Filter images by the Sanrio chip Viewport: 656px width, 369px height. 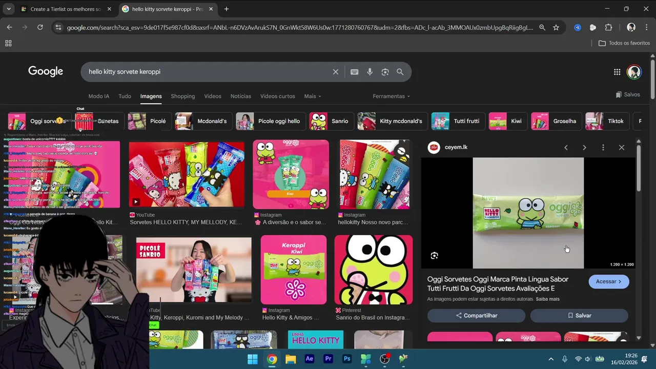[x=331, y=121]
